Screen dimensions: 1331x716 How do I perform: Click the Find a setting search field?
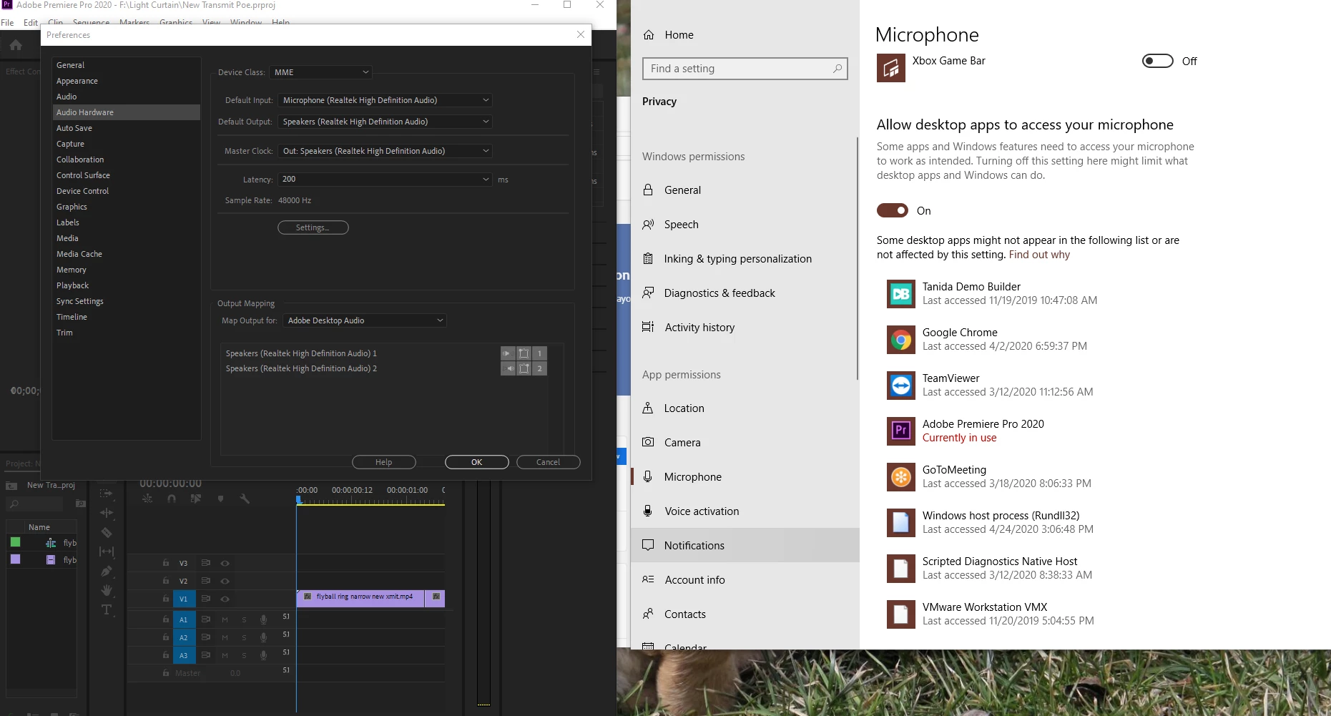point(745,69)
